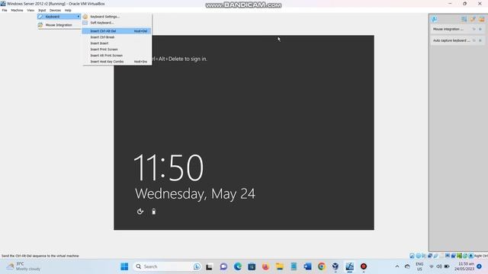Viewport: 488px width, 274px height.
Task: Open Microsoft Word from the taskbar
Action: tap(307, 266)
